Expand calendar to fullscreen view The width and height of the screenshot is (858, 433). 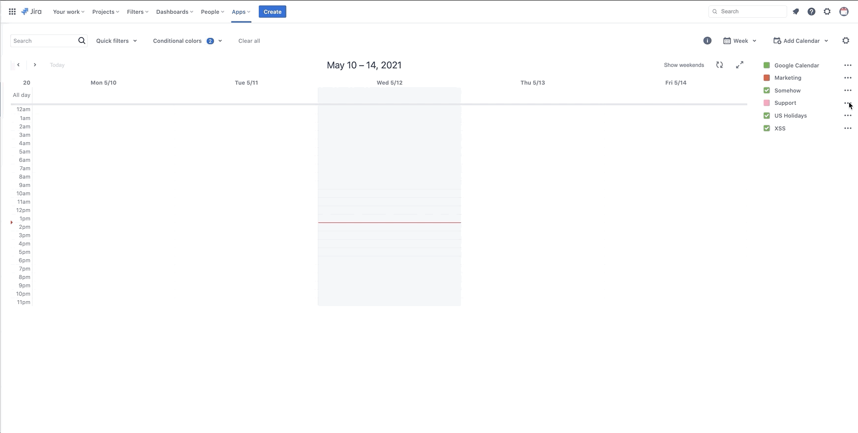739,65
